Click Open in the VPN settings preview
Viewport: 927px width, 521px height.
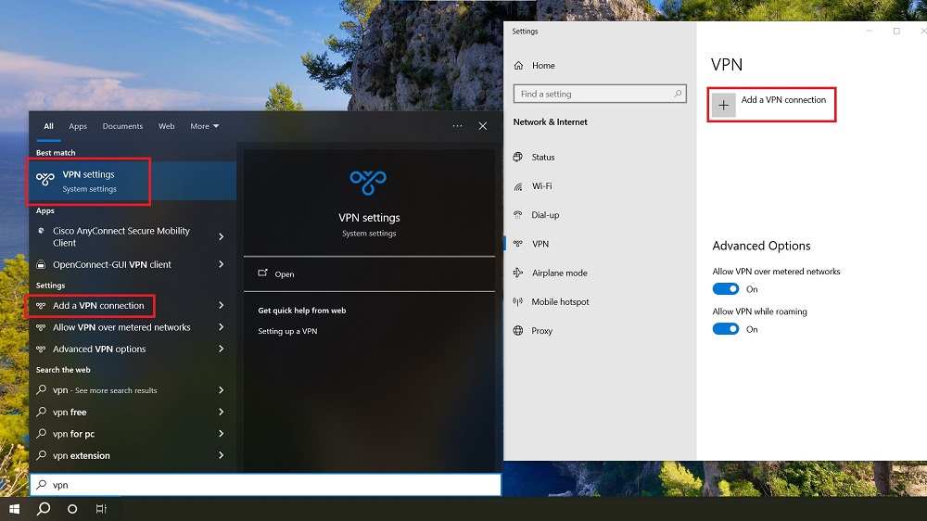[x=284, y=274]
